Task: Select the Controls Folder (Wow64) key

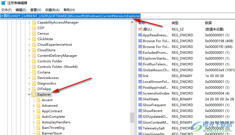Action: [x=57, y=67]
